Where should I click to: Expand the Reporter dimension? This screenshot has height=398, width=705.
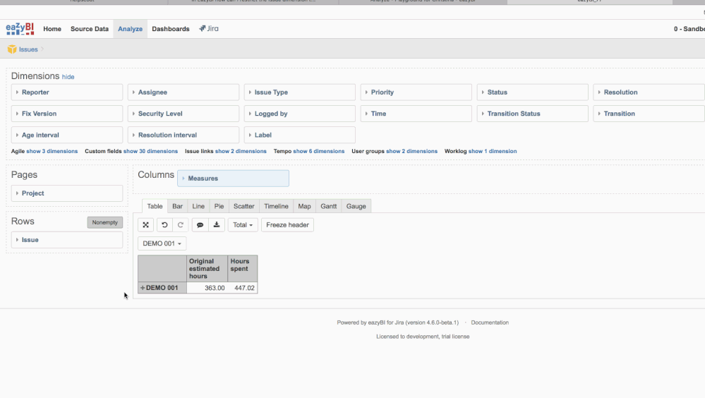pos(67,92)
